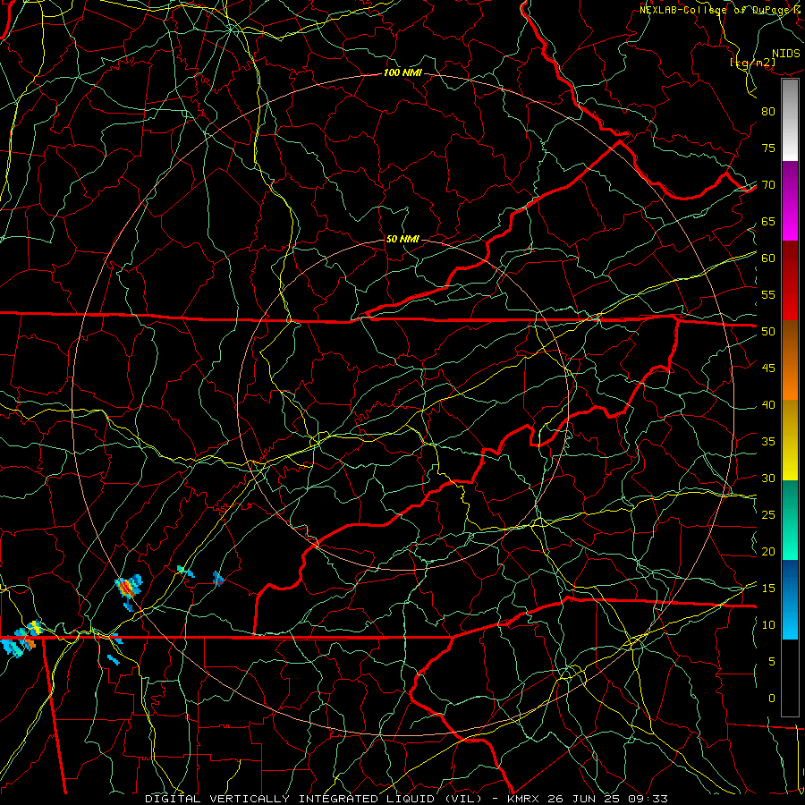Viewport: 805px width, 805px height.
Task: Click the NIDS label above the scale
Action: [786, 54]
